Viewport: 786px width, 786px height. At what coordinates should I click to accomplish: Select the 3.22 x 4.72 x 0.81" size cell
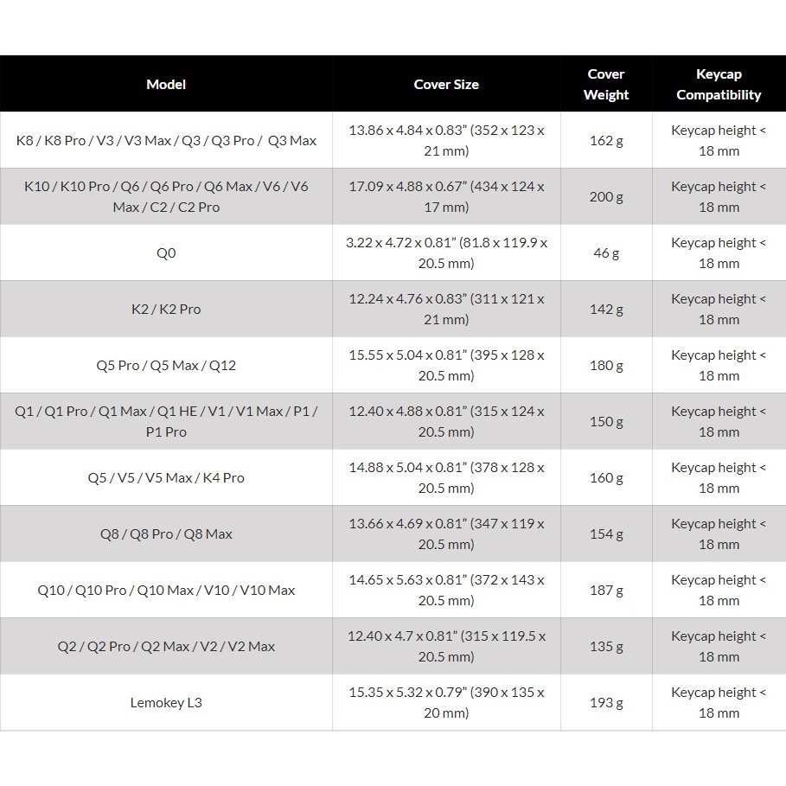point(446,253)
